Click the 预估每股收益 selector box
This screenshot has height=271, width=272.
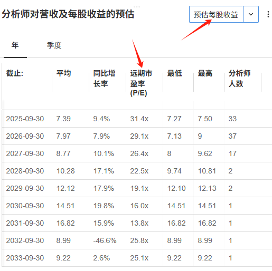[x=216, y=14]
